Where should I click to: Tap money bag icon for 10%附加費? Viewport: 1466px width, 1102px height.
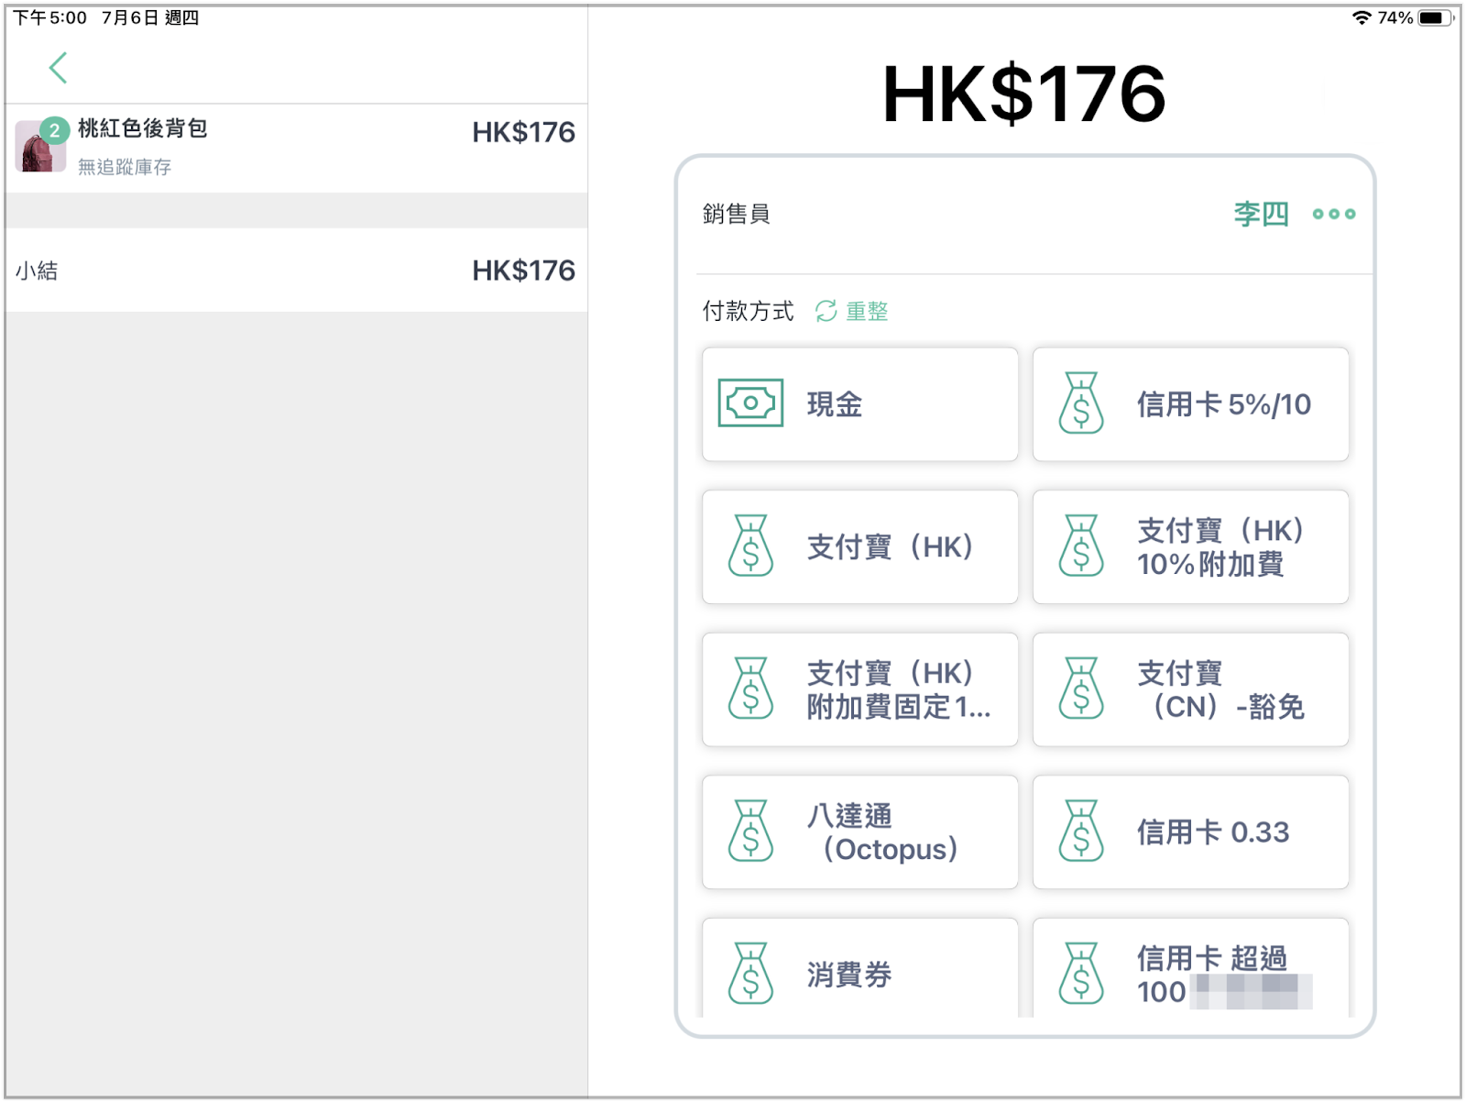tap(1081, 545)
